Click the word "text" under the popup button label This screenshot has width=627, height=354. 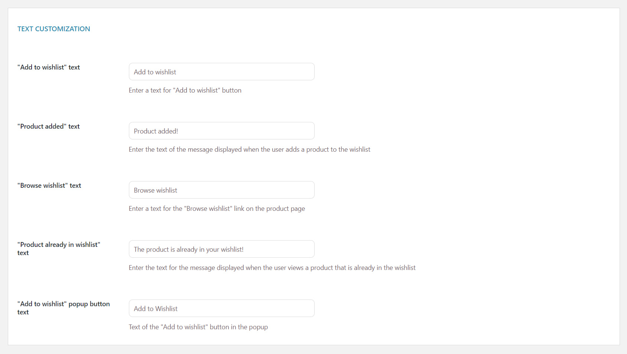click(23, 312)
